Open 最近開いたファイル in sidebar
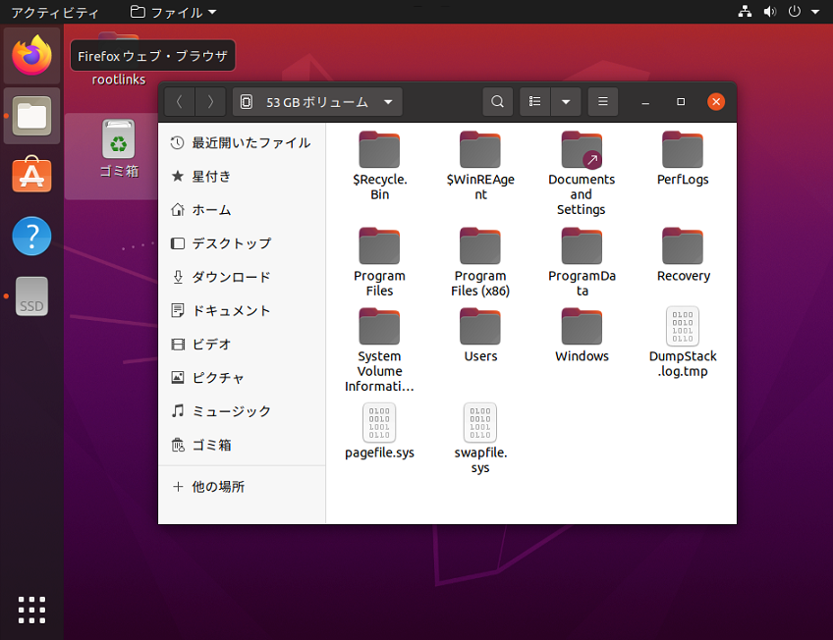Viewport: 833px width, 640px height. point(242,142)
